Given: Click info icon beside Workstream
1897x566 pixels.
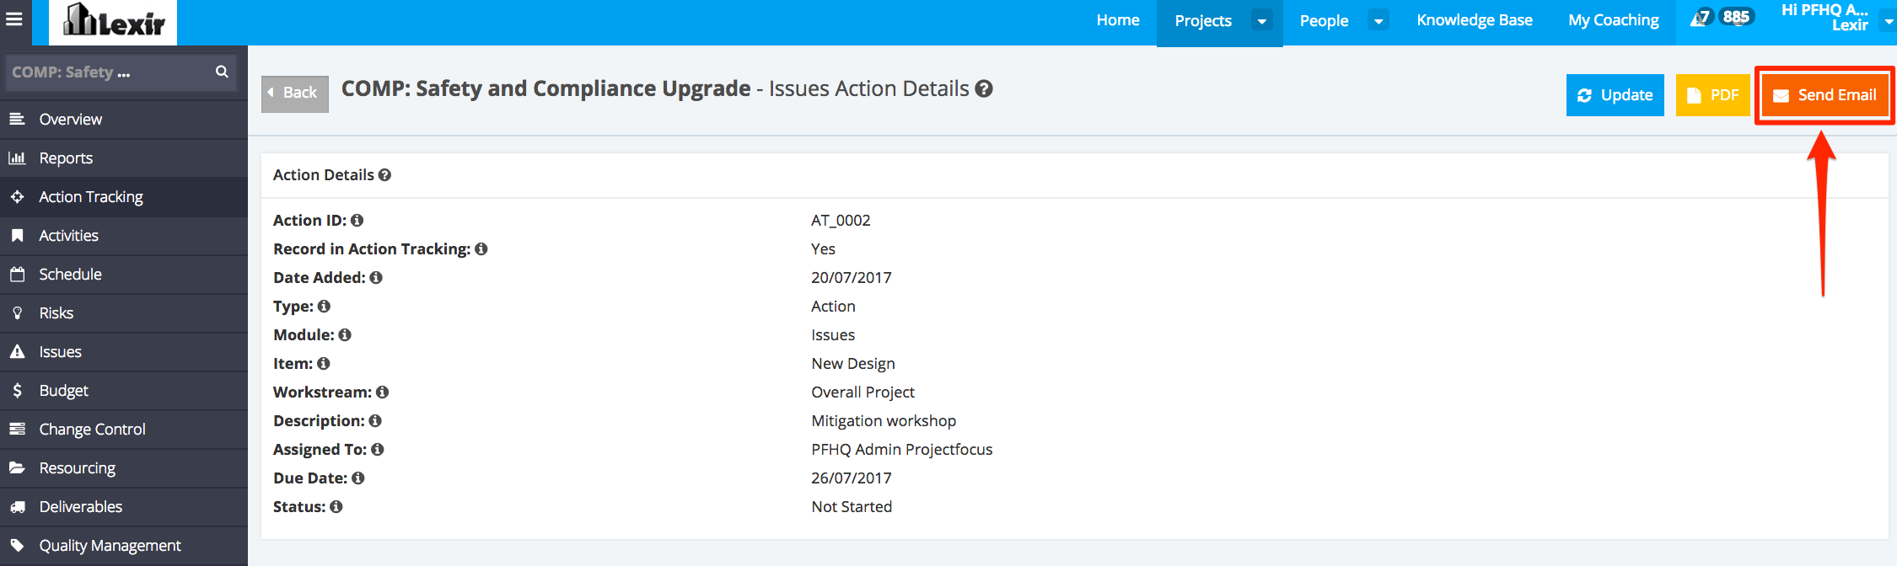Looking at the screenshot, I should pyautogui.click(x=383, y=392).
